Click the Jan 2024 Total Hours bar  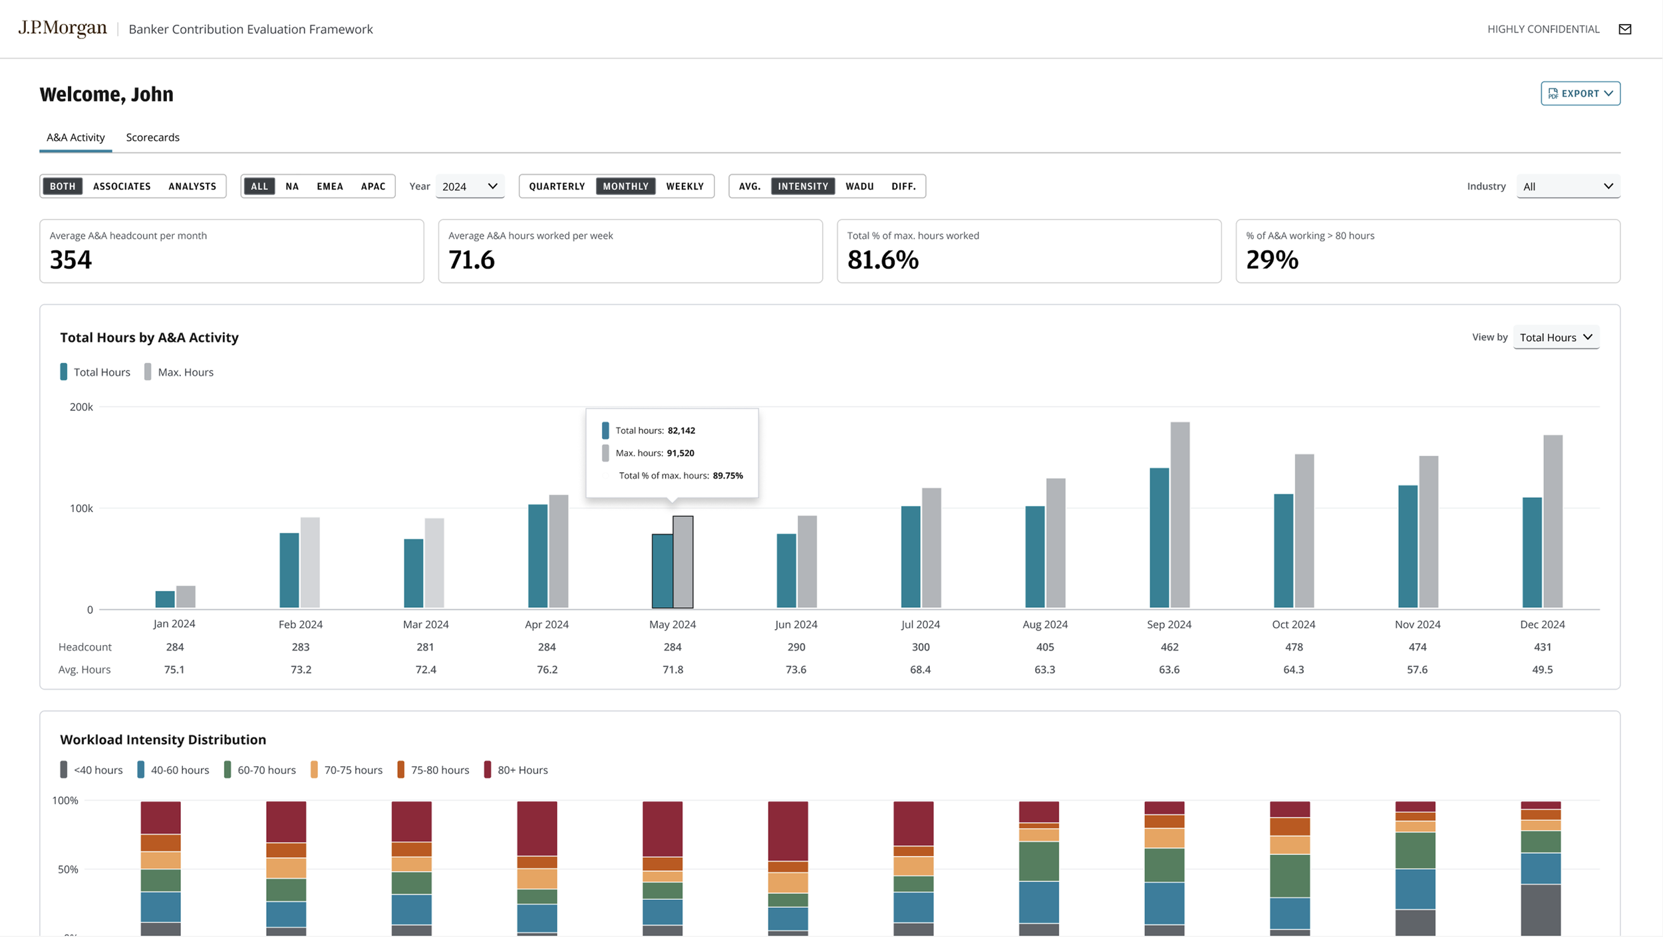tap(165, 599)
